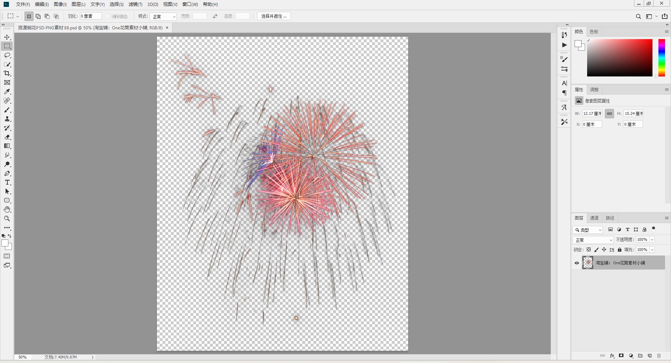The height and width of the screenshot is (363, 671).
Task: Toggle the width-height link in properties
Action: pyautogui.click(x=609, y=114)
